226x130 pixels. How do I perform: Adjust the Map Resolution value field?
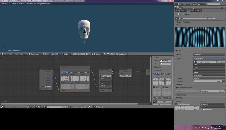[187, 107]
